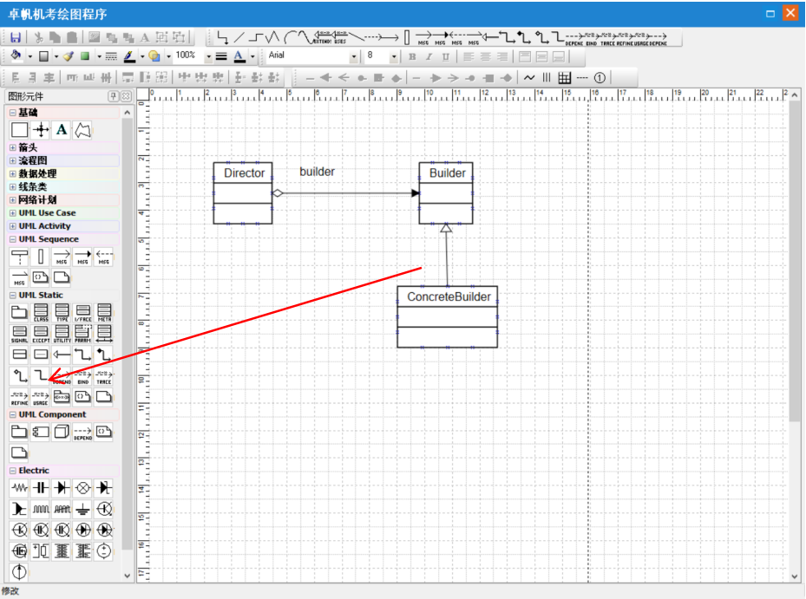Expand the UML Activity group

point(13,226)
